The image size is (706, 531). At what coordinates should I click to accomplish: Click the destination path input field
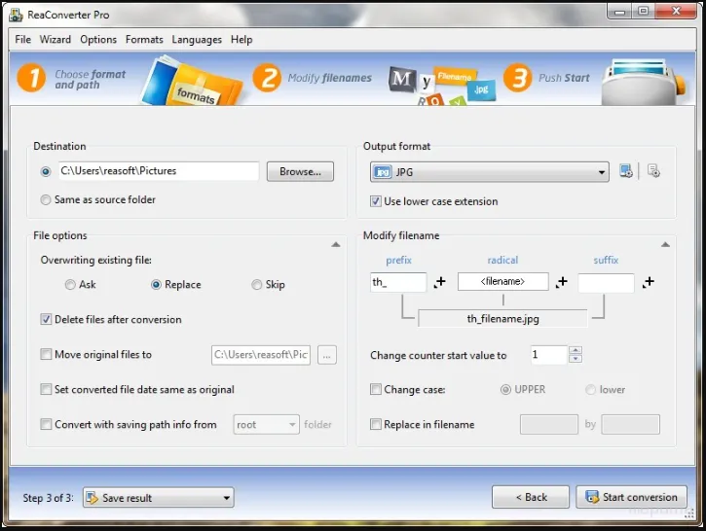pos(159,171)
